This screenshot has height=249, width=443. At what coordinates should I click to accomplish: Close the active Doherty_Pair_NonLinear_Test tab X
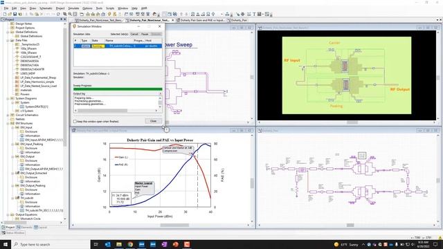pyautogui.click(x=173, y=20)
